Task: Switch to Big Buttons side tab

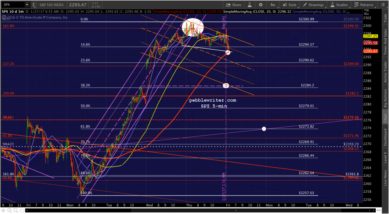Action: [386, 97]
